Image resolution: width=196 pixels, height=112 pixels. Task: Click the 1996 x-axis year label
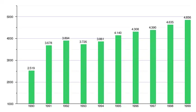click(136, 106)
